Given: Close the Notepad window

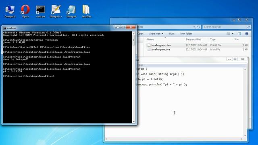Looking at the screenshot, I should pyautogui.click(x=243, y=59).
